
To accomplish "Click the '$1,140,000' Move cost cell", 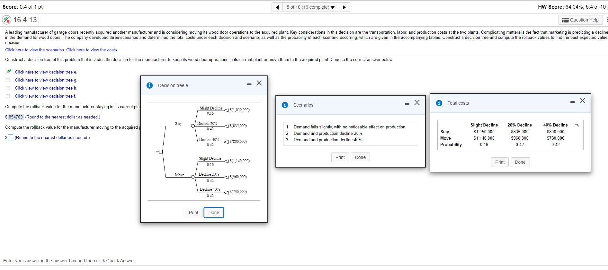I will pyautogui.click(x=484, y=138).
